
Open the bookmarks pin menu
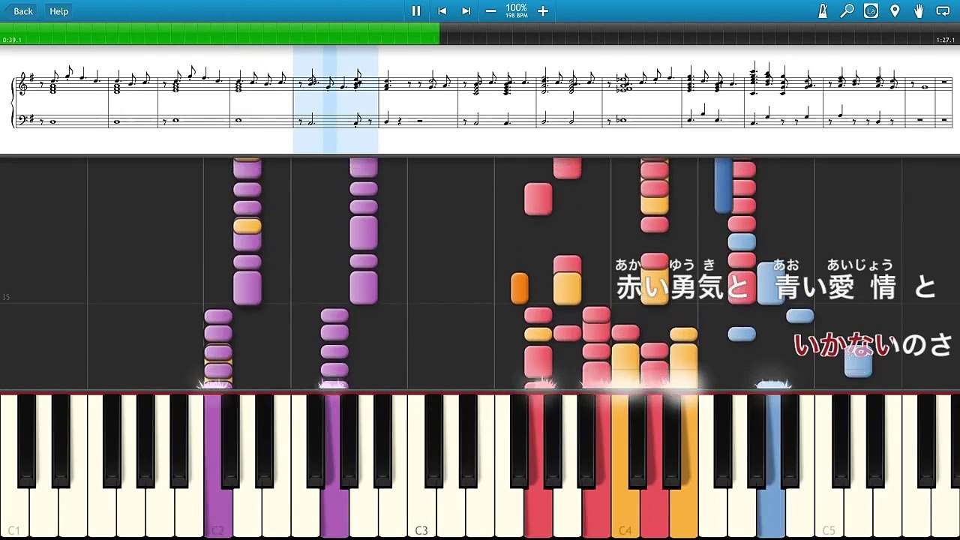click(x=895, y=10)
